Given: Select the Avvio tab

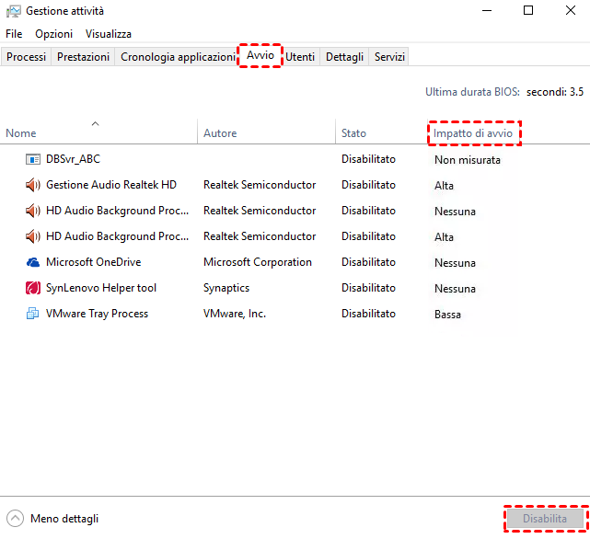Looking at the screenshot, I should [x=260, y=55].
